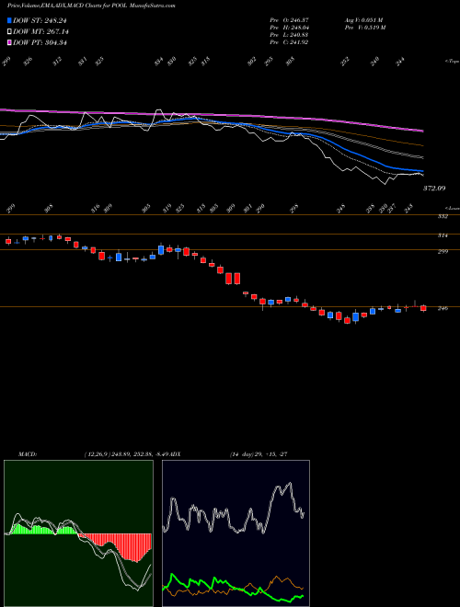The image size is (460, 607).
Task: Click the 'Pre H: 248.04' high value
Action: pos(289,28)
